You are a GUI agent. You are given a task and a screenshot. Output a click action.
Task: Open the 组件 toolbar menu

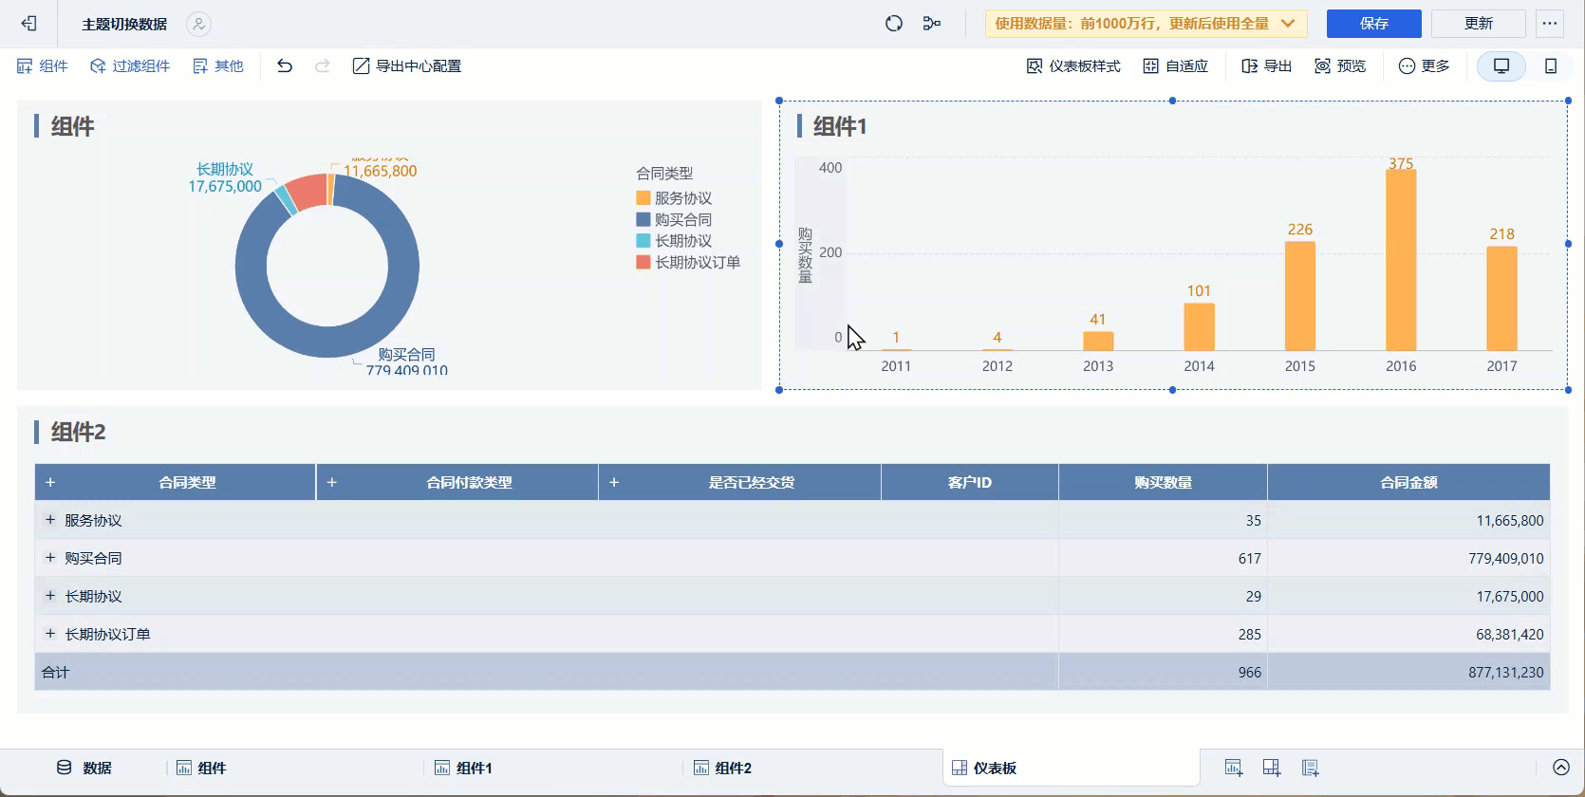point(43,66)
